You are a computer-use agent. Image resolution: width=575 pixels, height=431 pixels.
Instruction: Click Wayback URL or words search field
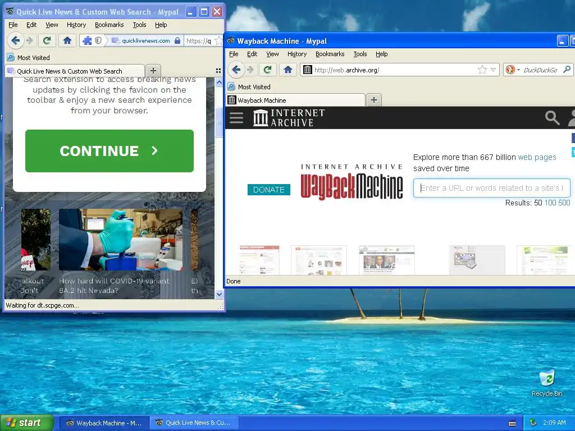point(491,188)
